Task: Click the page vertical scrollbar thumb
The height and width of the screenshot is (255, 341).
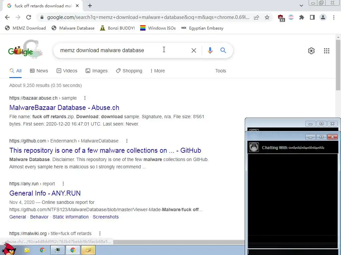Action: (338, 65)
